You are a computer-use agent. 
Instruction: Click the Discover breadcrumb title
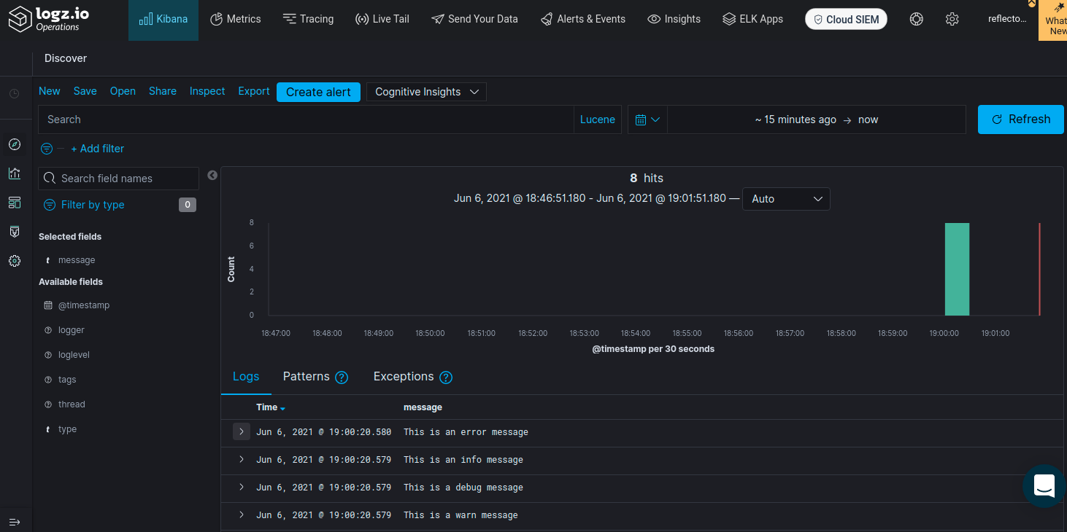pos(66,58)
